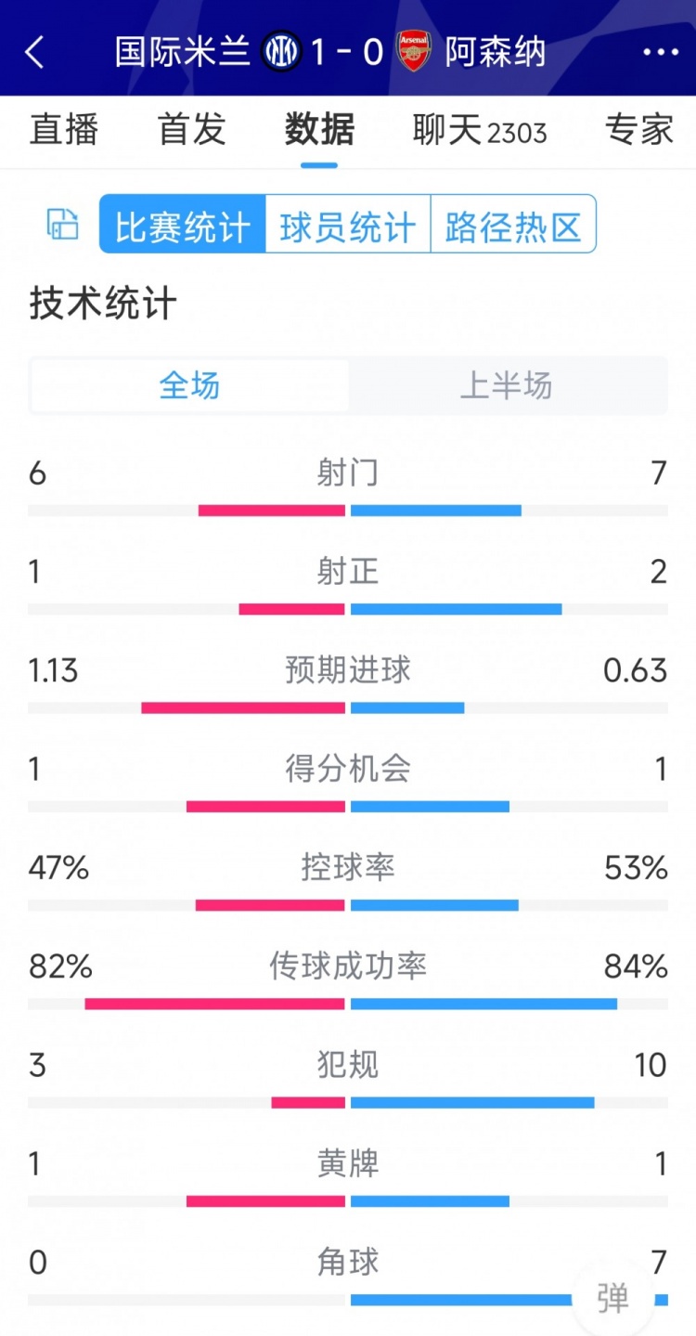Open the 专家 experts tab
Viewport: 696px width, 1336px height.
(x=638, y=130)
